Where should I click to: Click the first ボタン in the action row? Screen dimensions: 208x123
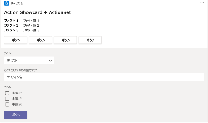coord(16,40)
